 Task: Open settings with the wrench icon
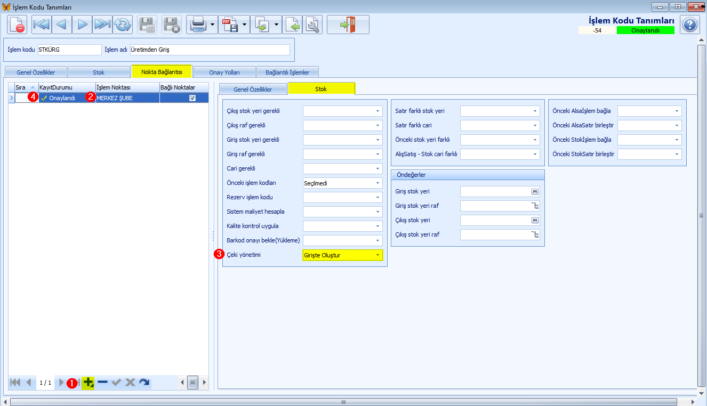312,25
